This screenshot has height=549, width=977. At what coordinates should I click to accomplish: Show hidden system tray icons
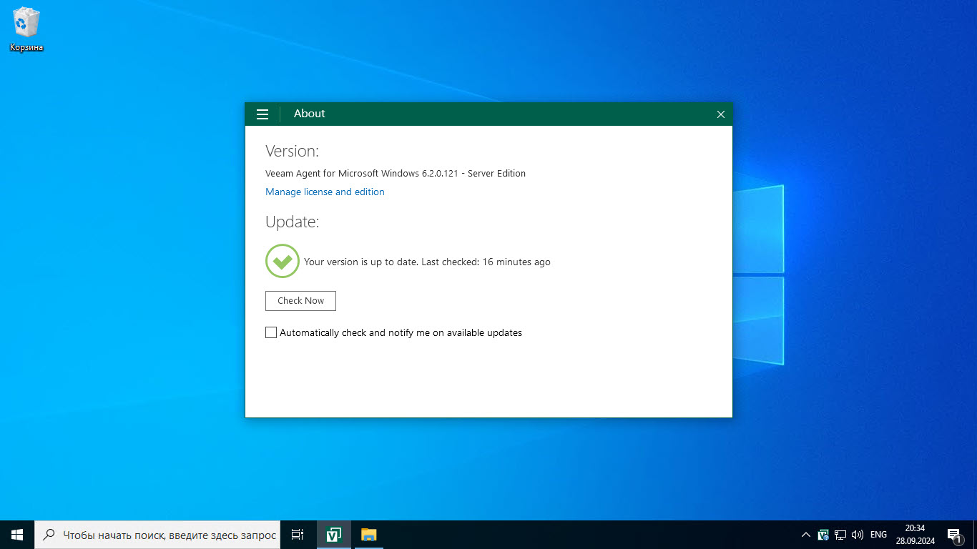[x=806, y=535]
